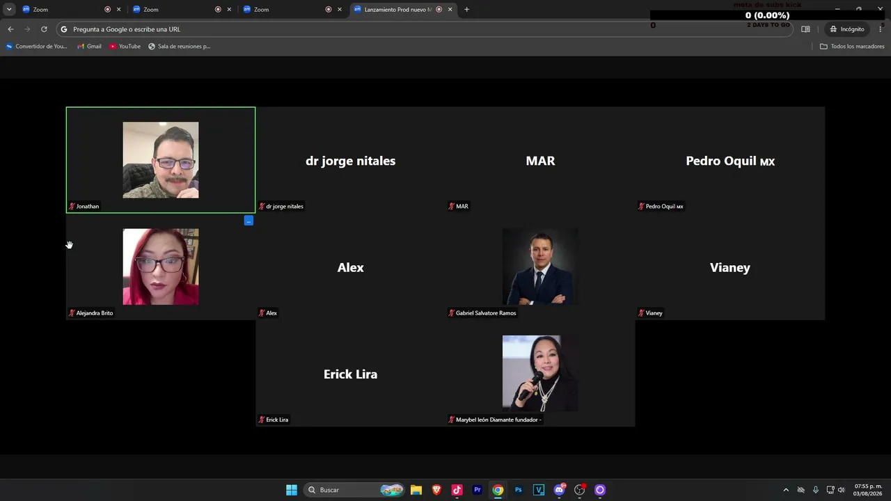The width and height of the screenshot is (891, 501).
Task: Click the 'Gabriel Salvatore Ramos' name label
Action: point(486,313)
